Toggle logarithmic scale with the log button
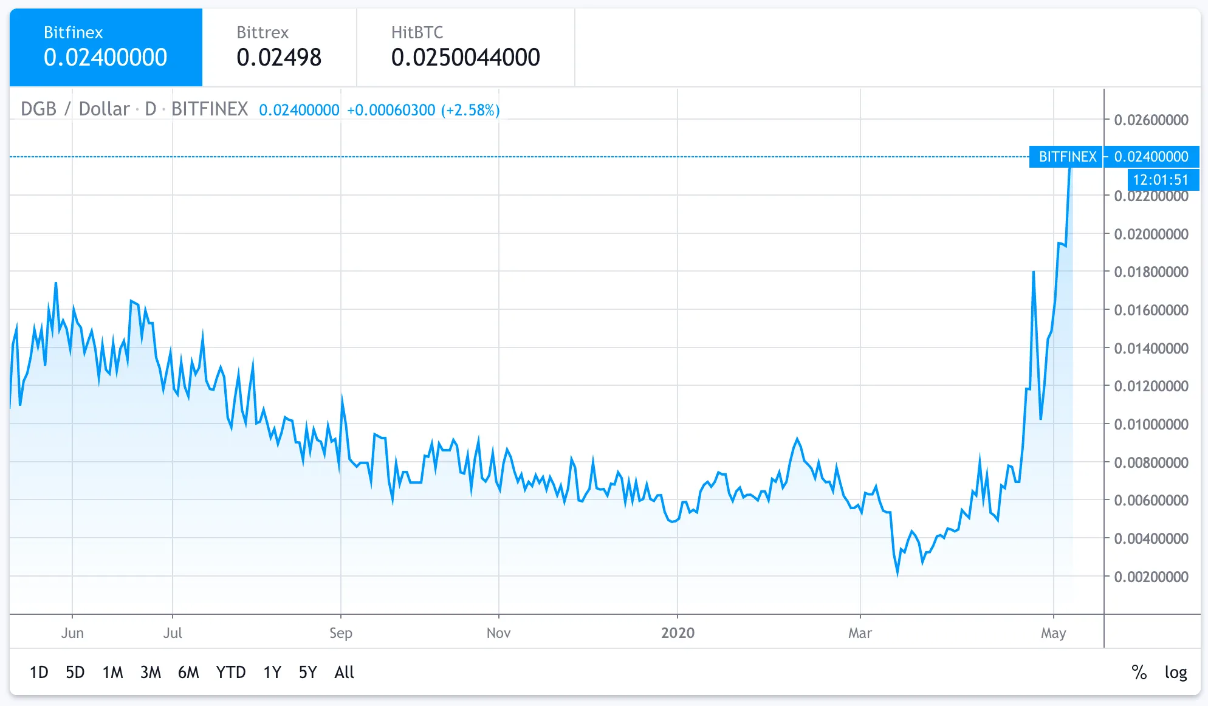The width and height of the screenshot is (1208, 706). (1177, 673)
